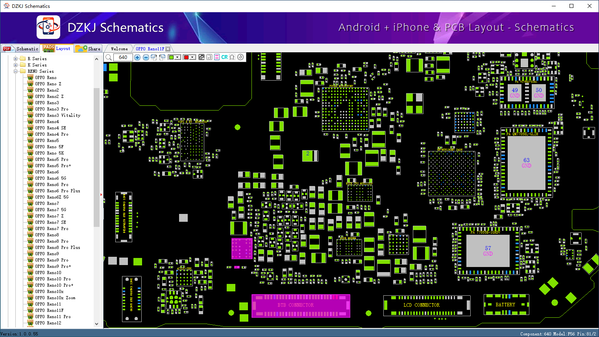The image size is (599, 337).
Task: Click the tree scrollbar up arrow
Action: click(x=97, y=59)
